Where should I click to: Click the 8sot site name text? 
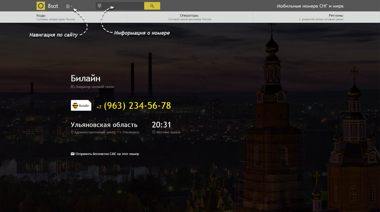(x=53, y=6)
